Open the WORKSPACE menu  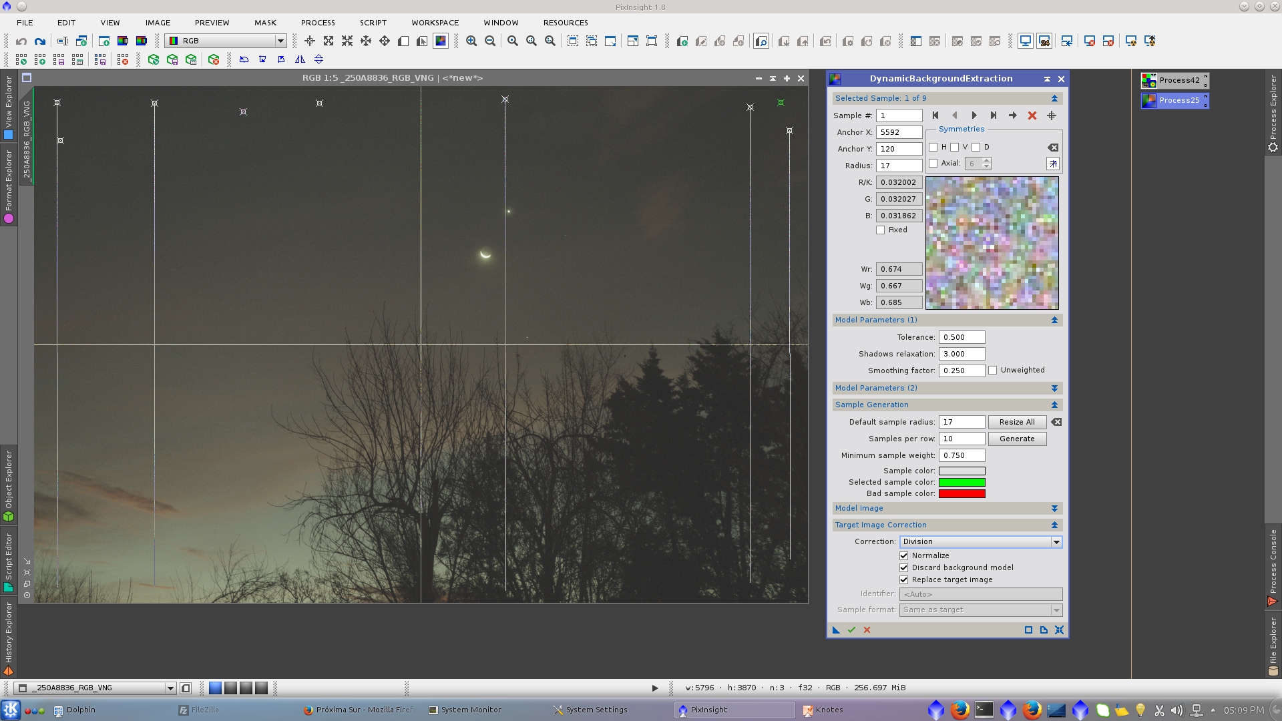point(435,23)
